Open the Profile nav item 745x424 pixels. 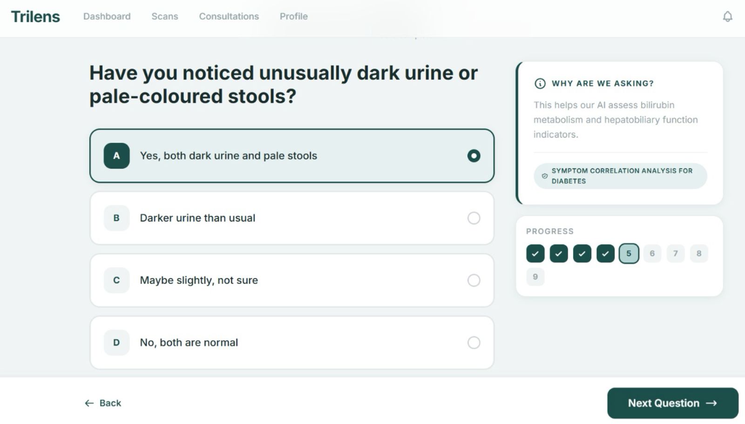tap(293, 16)
